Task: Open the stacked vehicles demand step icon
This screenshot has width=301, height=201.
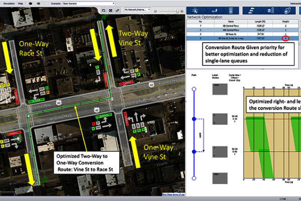Action: [251, 11]
